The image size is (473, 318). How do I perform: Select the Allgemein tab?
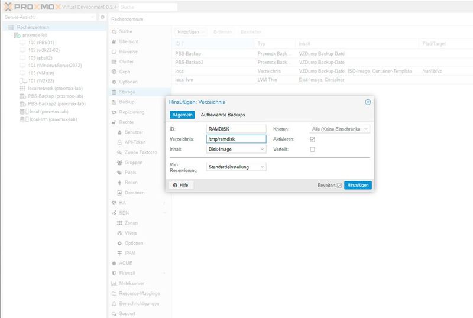point(183,115)
